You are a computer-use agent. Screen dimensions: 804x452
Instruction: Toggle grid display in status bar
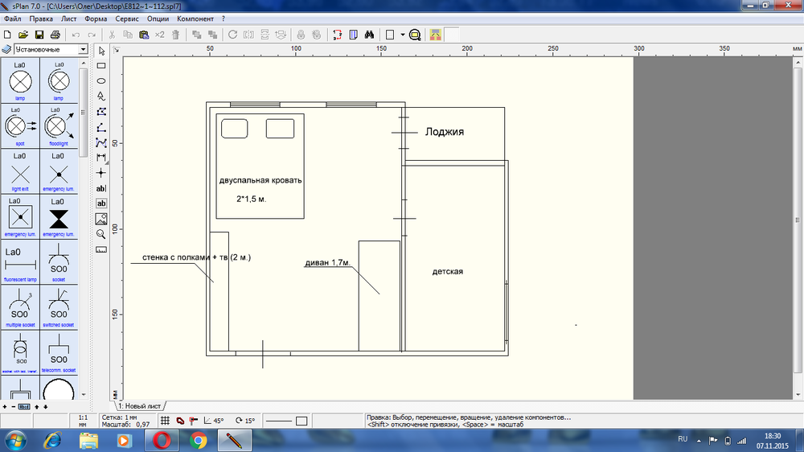point(165,421)
